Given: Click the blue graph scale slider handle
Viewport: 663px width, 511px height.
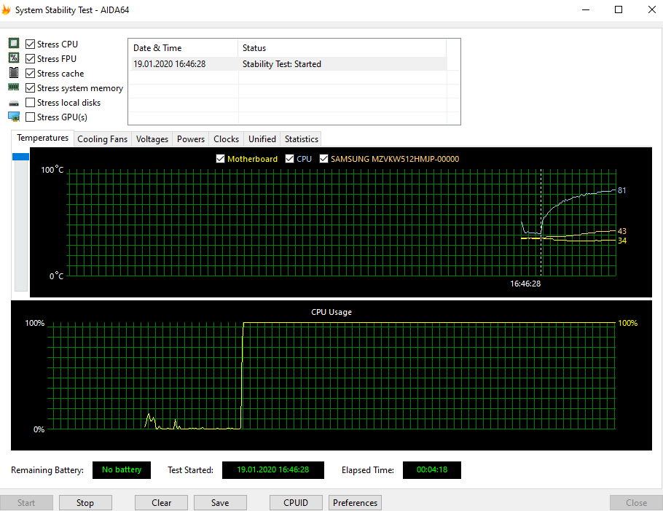Looking at the screenshot, I should tap(20, 157).
